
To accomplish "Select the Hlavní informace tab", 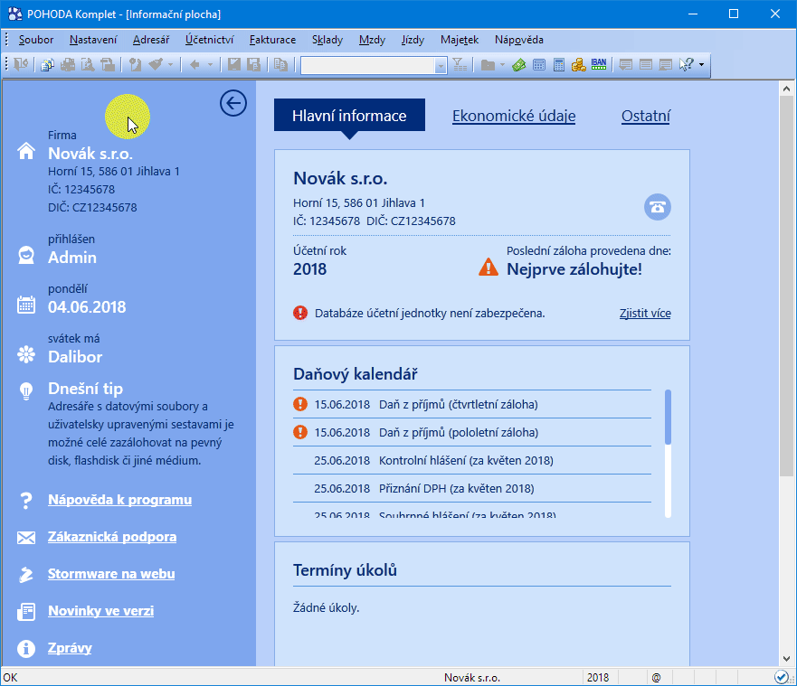I will 349,116.
